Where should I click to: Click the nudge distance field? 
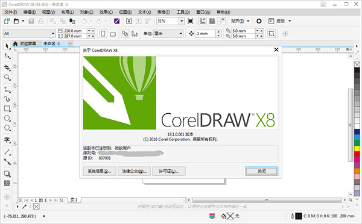click(x=205, y=34)
